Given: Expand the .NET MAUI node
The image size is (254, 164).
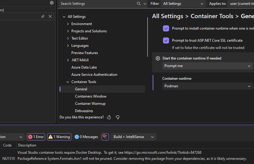Looking at the screenshot, I should 68,60.
